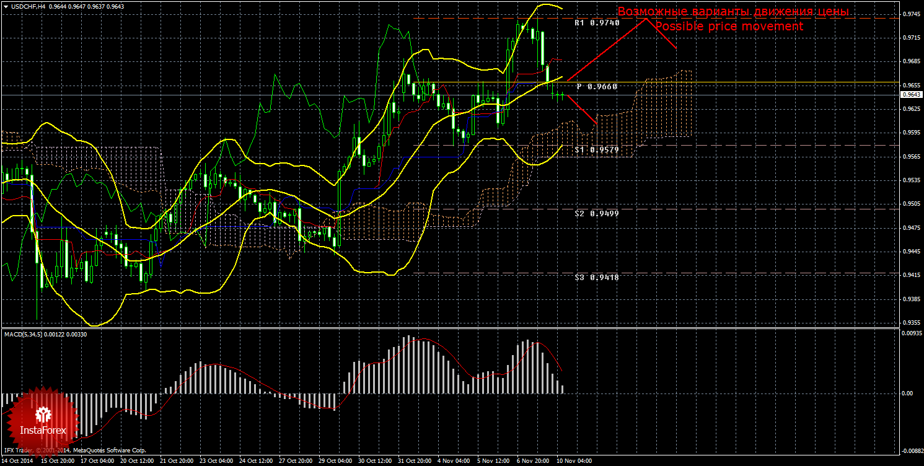Click the 29 Oct 04:00 time label
This screenshot has height=466, width=924.
point(335,461)
